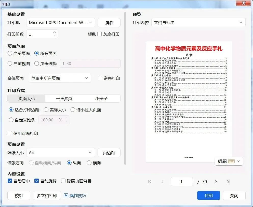Screen dimensions: 253x207
Task: Click the document preview thumbnail
Action: 189,102
